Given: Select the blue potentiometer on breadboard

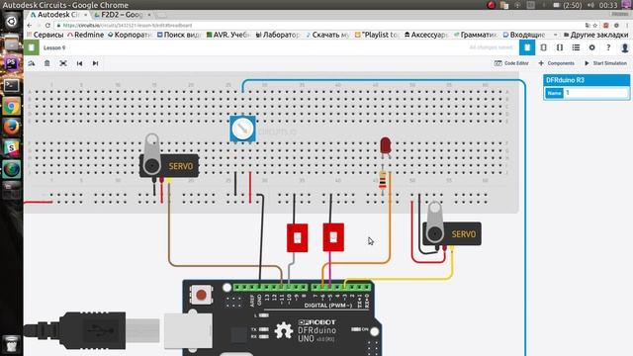Looking at the screenshot, I should point(242,129).
